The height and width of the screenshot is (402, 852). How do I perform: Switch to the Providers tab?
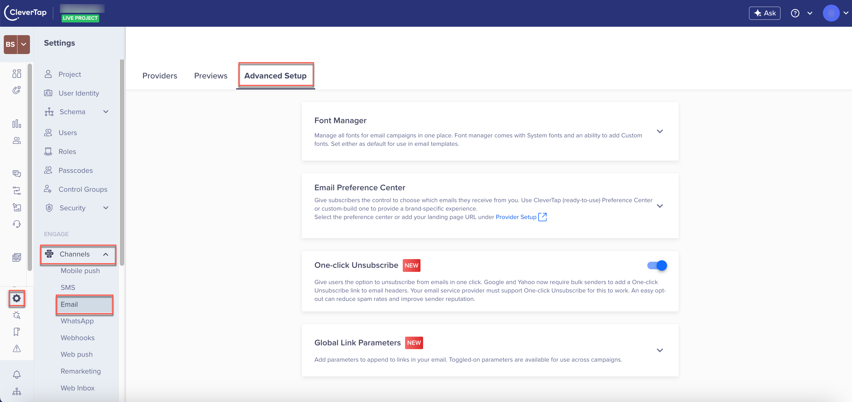[159, 76]
